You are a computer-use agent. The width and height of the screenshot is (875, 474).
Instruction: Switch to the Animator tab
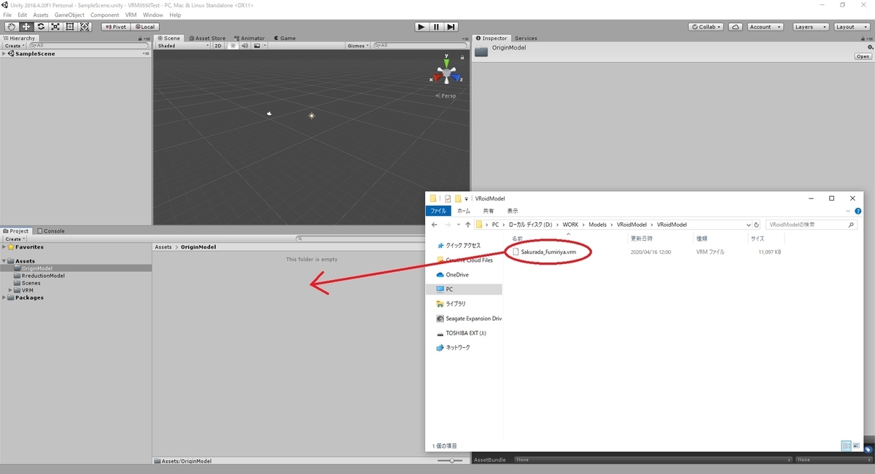pyautogui.click(x=250, y=38)
